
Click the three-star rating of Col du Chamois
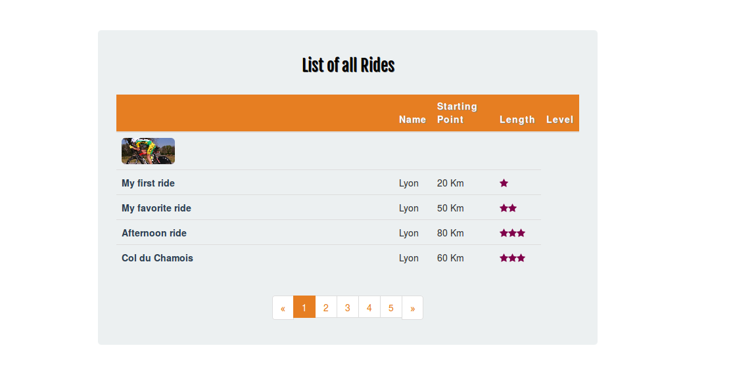(x=512, y=258)
